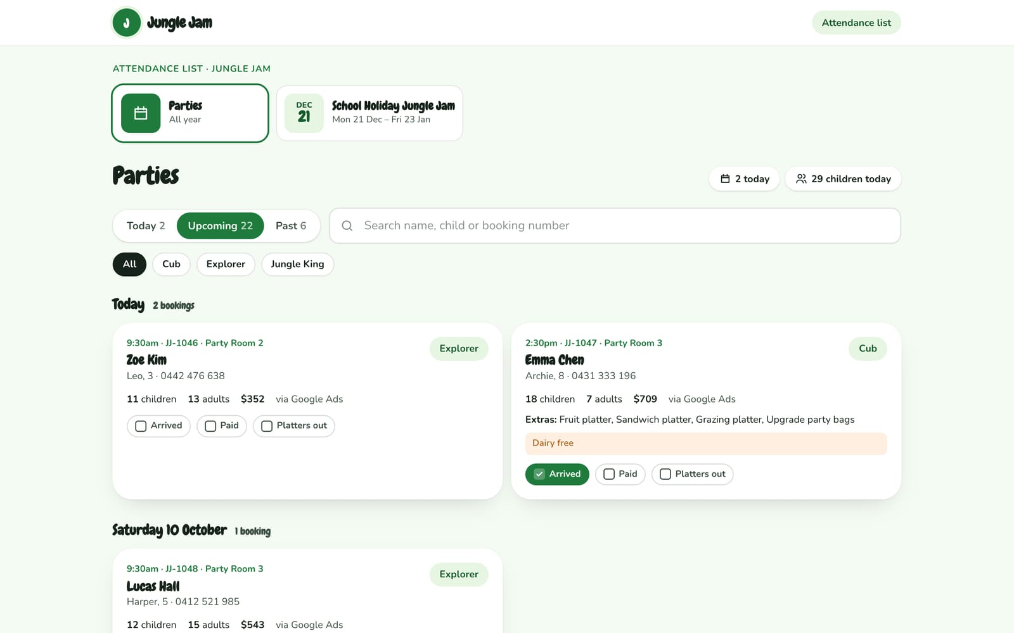Filter by Explorer package chip
1014x633 pixels.
[x=226, y=264]
